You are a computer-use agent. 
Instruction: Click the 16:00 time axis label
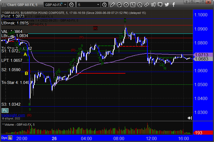[183, 138]
